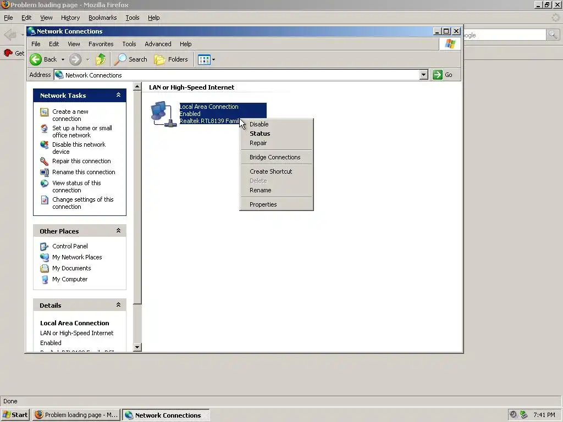The height and width of the screenshot is (422, 563).
Task: Choose Create Shortcut in context menu
Action: [x=276, y=171]
